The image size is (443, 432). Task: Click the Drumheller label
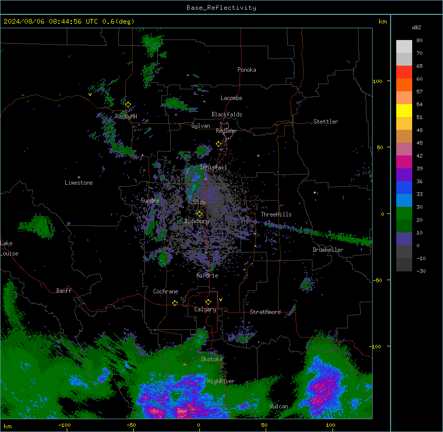tap(328, 250)
